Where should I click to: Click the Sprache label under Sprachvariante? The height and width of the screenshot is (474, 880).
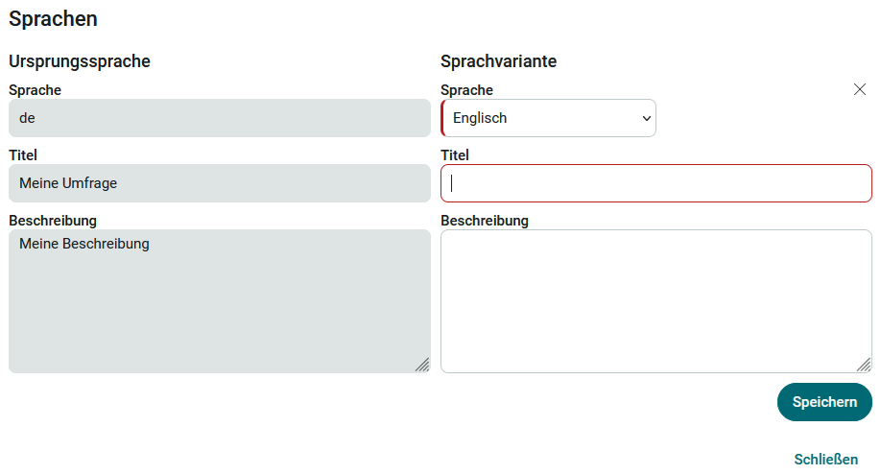(x=466, y=90)
